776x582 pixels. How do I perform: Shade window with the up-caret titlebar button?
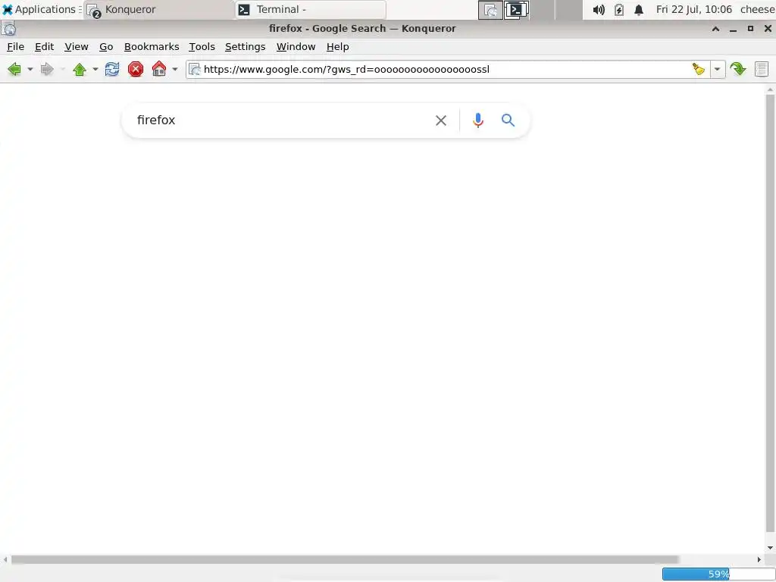click(715, 29)
